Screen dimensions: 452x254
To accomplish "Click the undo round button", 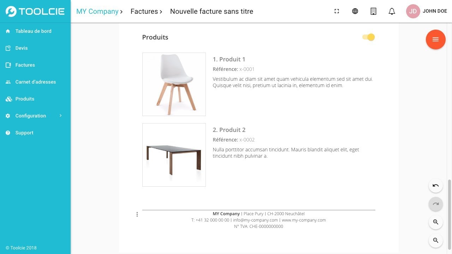I will click(435, 186).
